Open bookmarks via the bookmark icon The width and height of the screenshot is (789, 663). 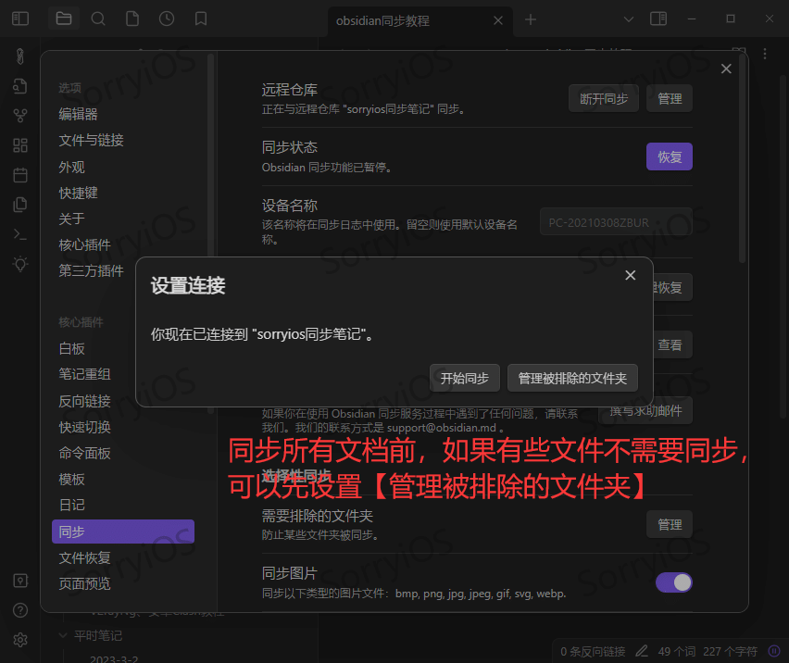(200, 19)
